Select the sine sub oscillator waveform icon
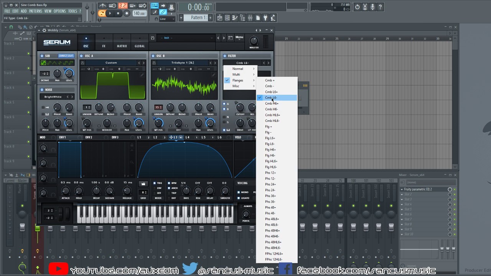The height and width of the screenshot is (276, 491). tap(43, 63)
